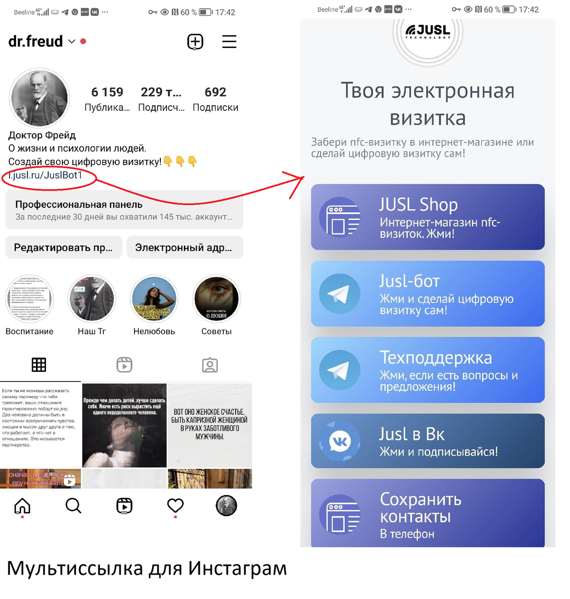Expand the dr.freud account switcher chevron
The width and height of the screenshot is (570, 599).
pos(71,41)
